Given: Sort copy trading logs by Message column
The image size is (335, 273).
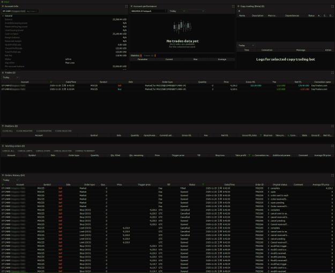Looking at the screenshot, I should [x=301, y=50].
